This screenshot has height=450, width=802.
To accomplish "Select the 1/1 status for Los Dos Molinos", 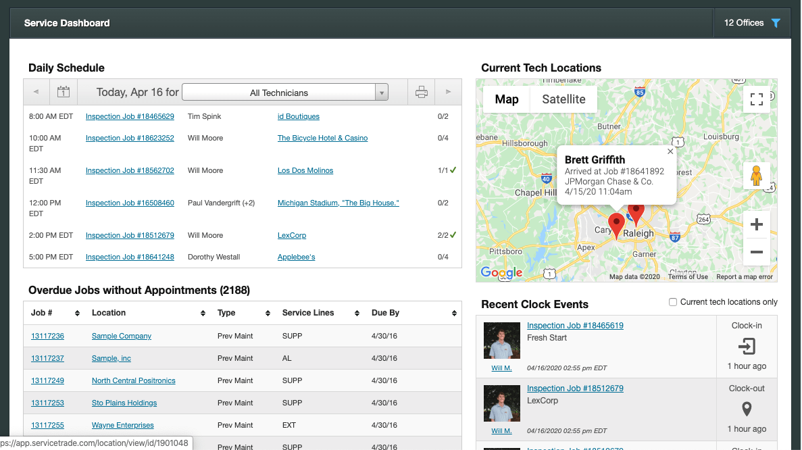I will 447,170.
